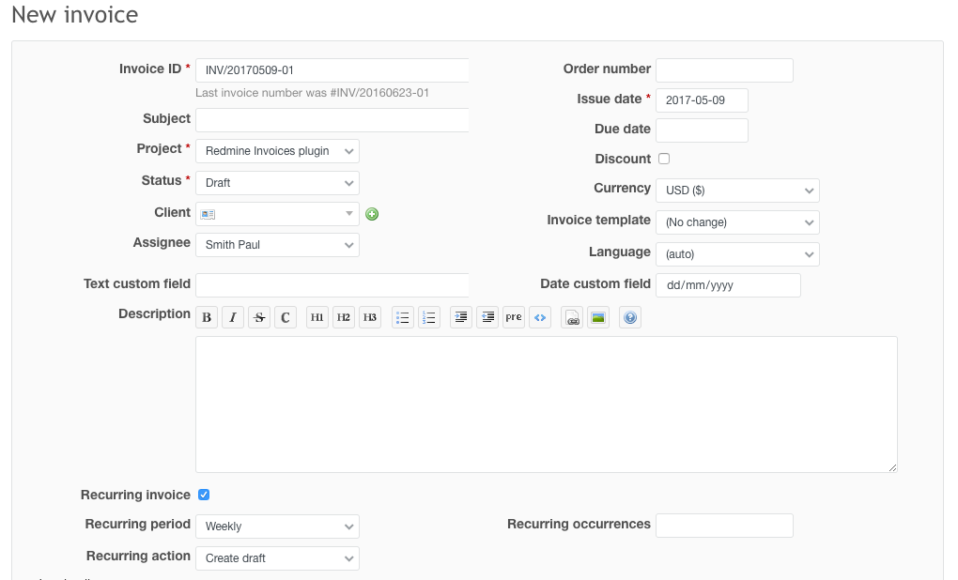Insert a Heading 1 using the H1 icon
This screenshot has height=580, width=958.
point(317,316)
